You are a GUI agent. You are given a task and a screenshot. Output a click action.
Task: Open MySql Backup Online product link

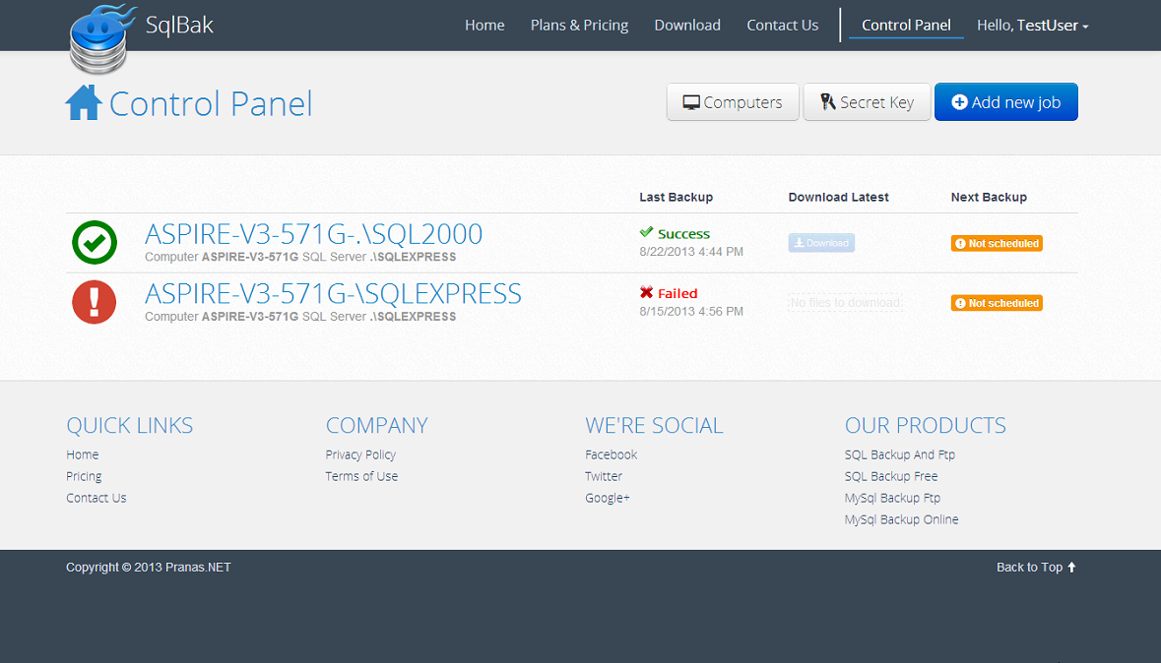(x=901, y=518)
